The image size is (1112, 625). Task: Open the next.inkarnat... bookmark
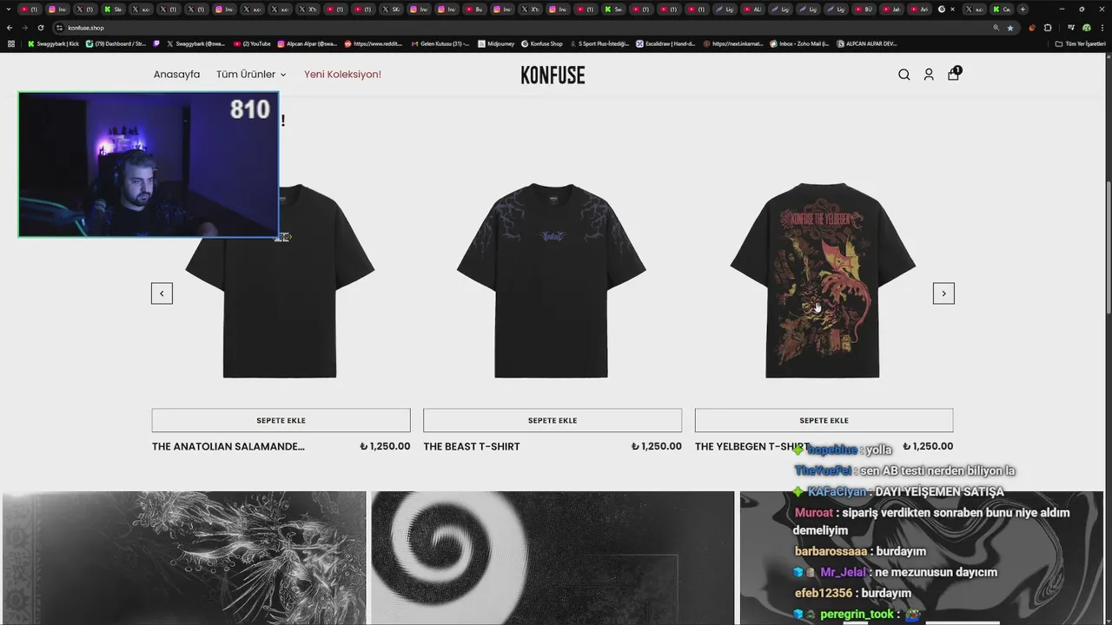(733, 43)
